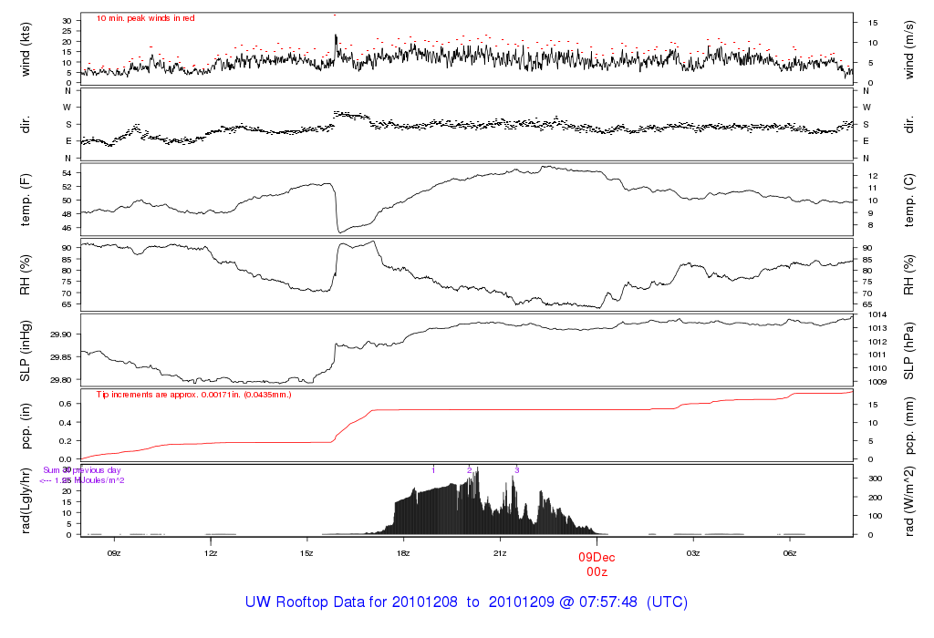Click the purple '3' marker above radiation plot
The image size is (934, 638).
(517, 470)
